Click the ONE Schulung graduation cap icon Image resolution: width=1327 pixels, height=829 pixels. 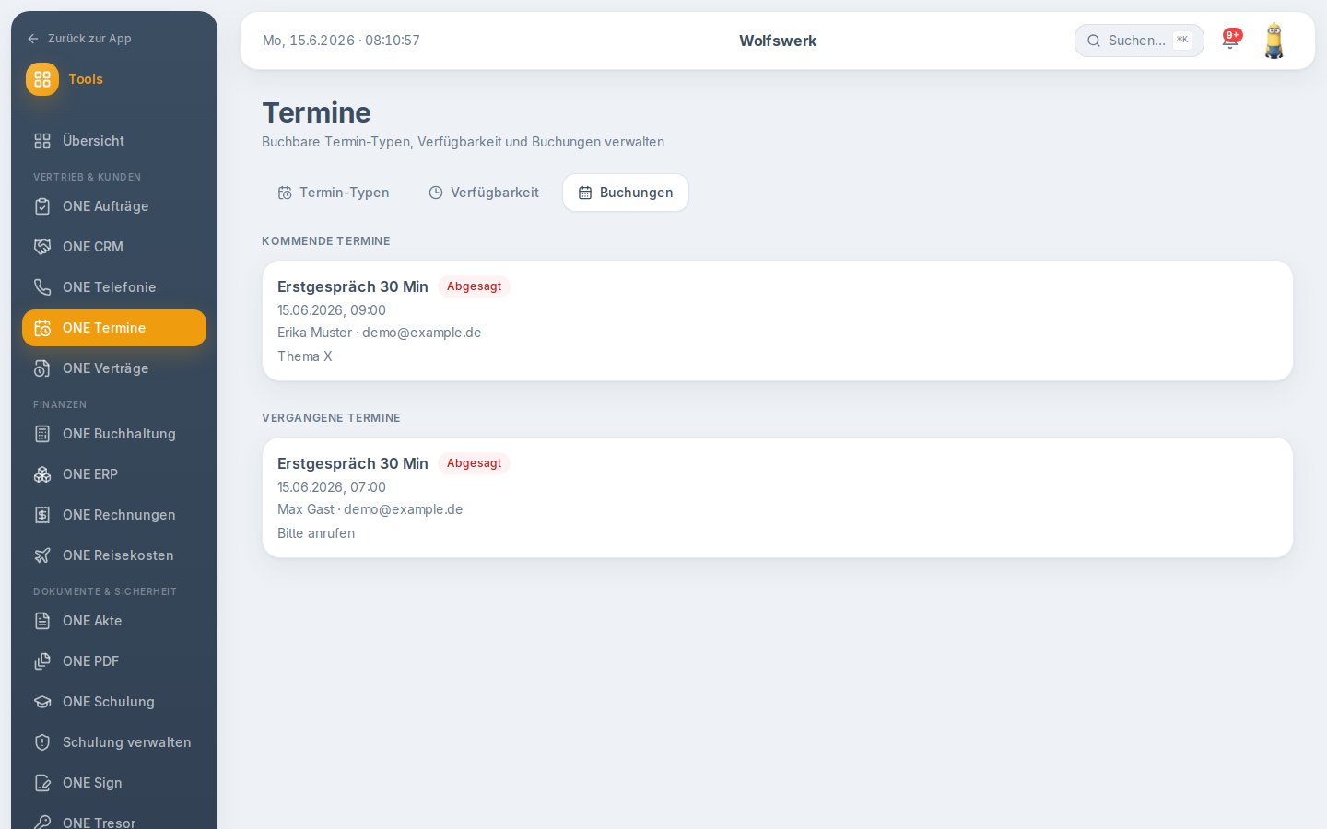(x=42, y=702)
